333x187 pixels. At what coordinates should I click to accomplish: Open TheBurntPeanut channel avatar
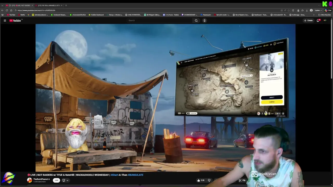[30, 180]
